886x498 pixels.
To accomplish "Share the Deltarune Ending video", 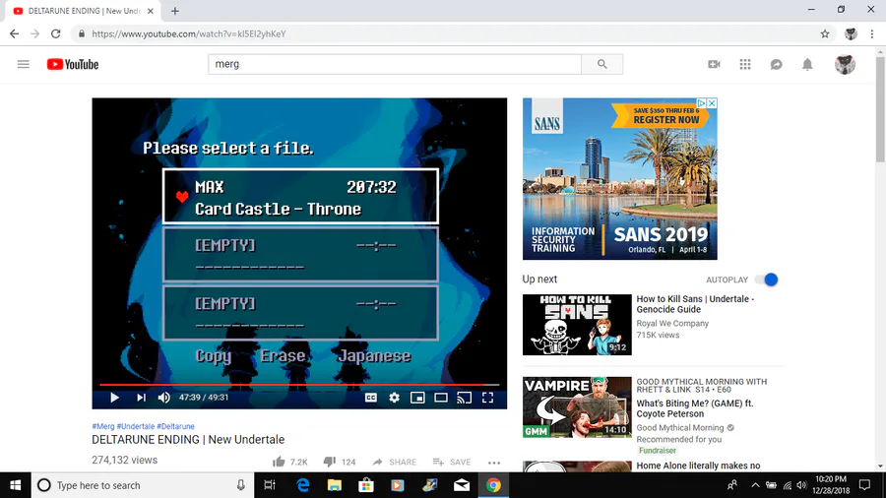I will pos(395,462).
